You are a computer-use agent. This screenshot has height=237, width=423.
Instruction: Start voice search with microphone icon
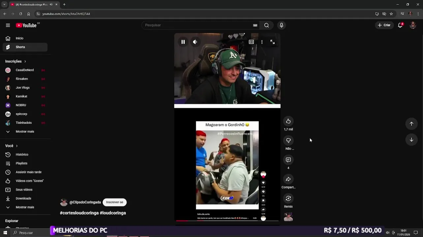click(x=281, y=25)
